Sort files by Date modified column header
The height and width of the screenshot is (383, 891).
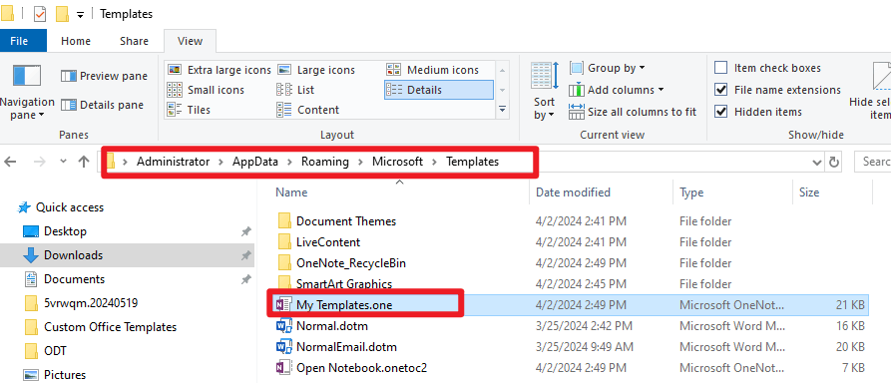pos(573,192)
